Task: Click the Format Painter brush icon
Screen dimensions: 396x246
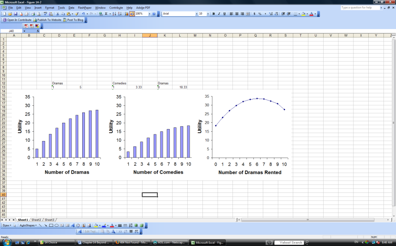Action: click(76, 14)
